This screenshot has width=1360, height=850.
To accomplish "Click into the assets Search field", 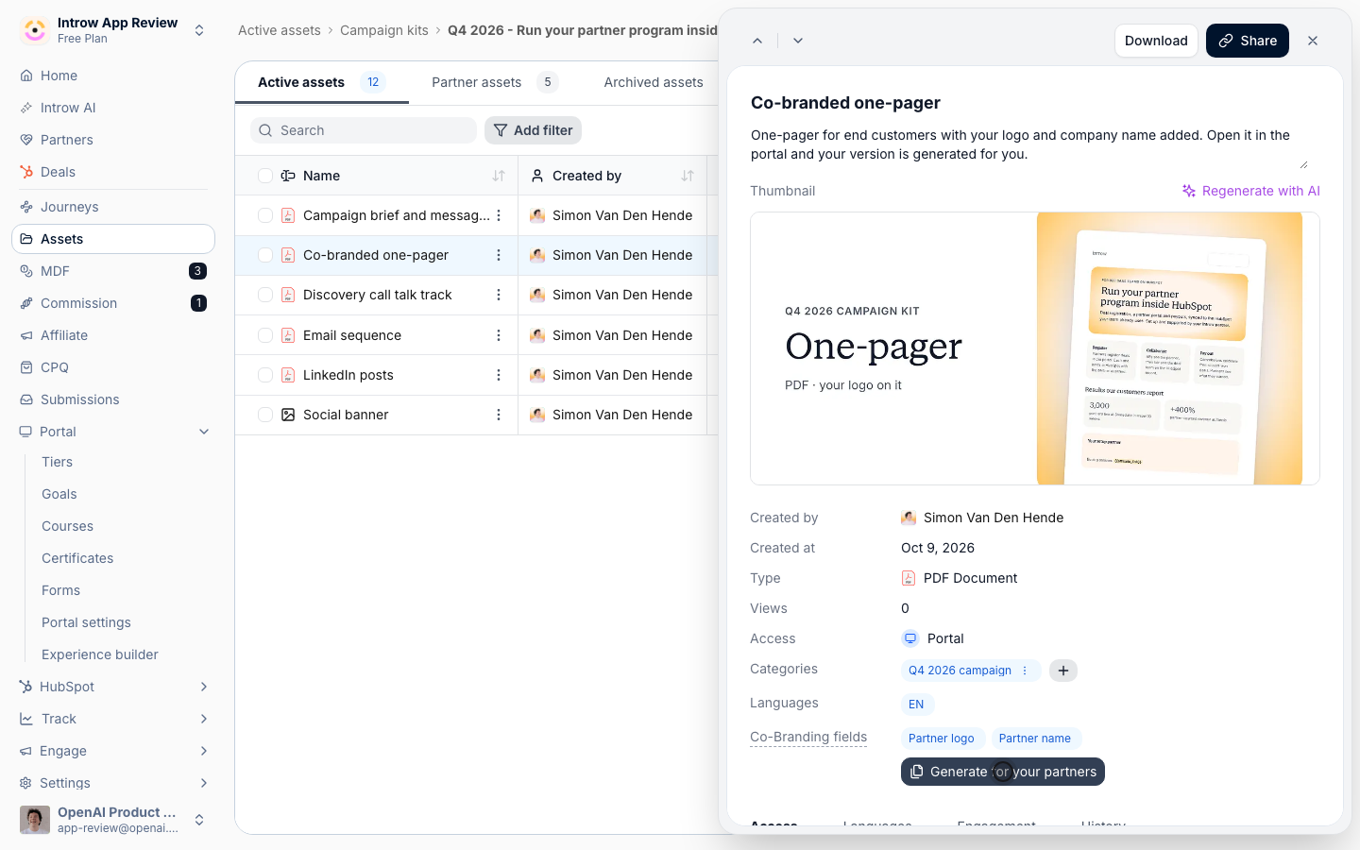I will [364, 130].
